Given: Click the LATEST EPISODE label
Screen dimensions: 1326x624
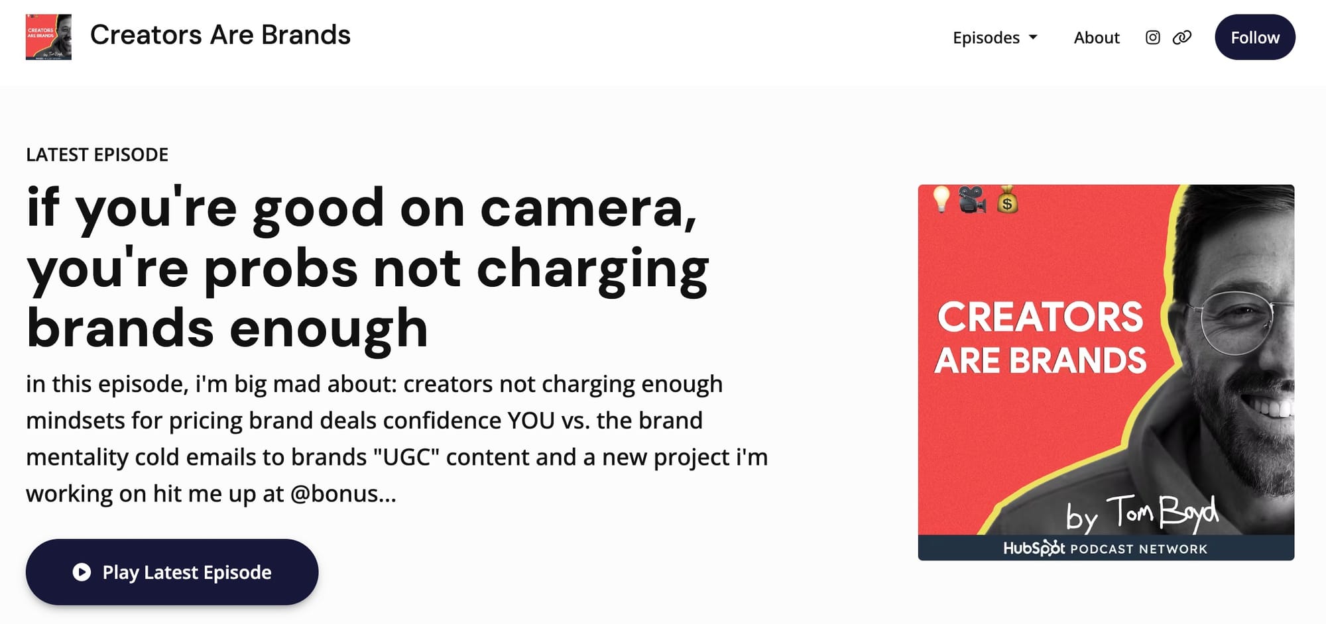Looking at the screenshot, I should pyautogui.click(x=97, y=154).
